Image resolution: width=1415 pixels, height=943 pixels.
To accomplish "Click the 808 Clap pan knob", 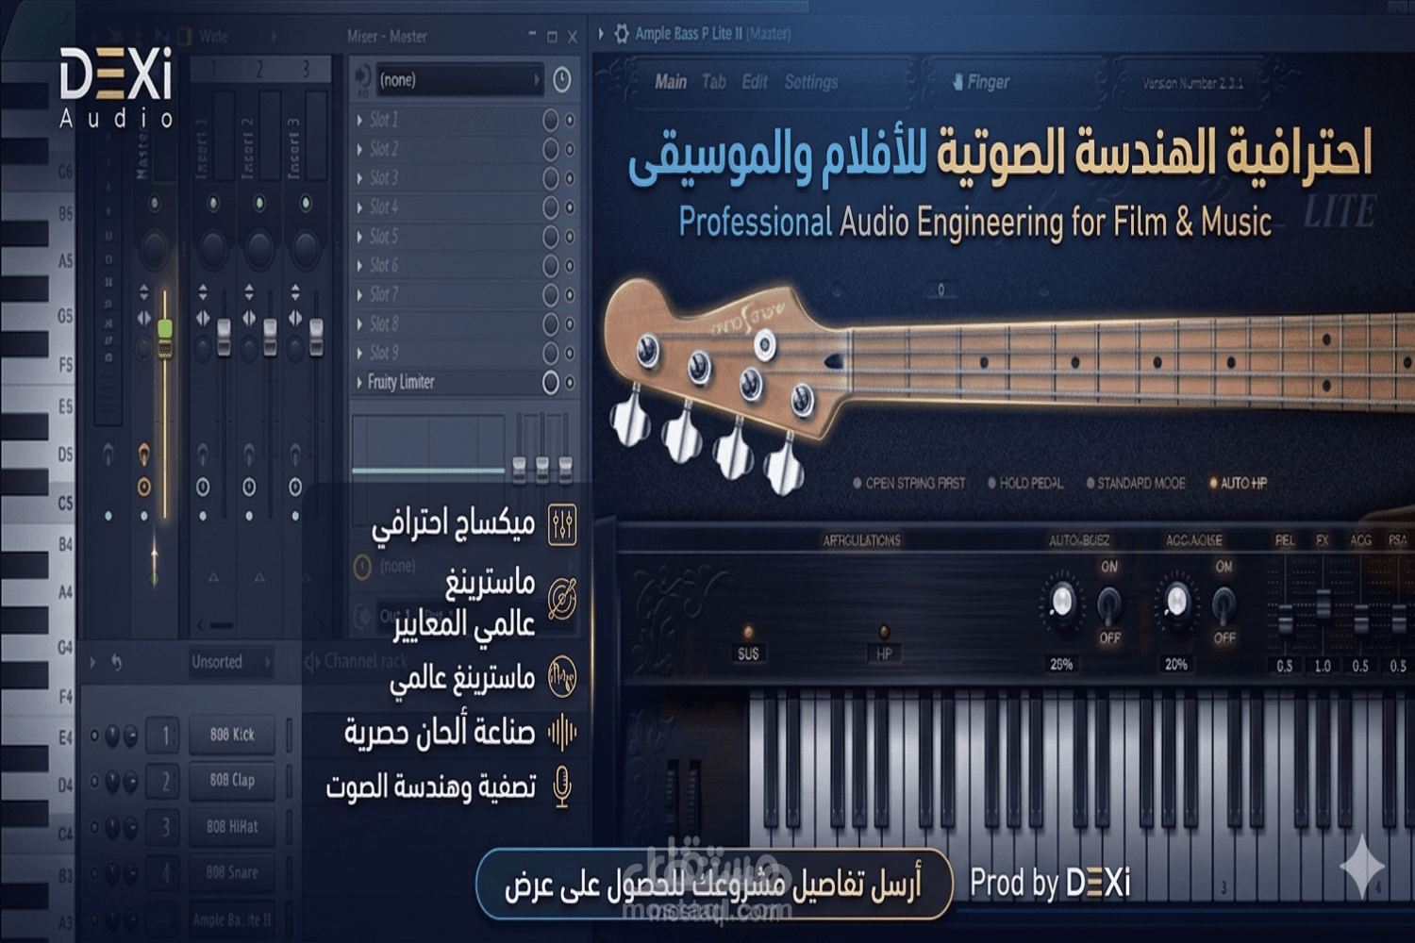I will coord(113,781).
